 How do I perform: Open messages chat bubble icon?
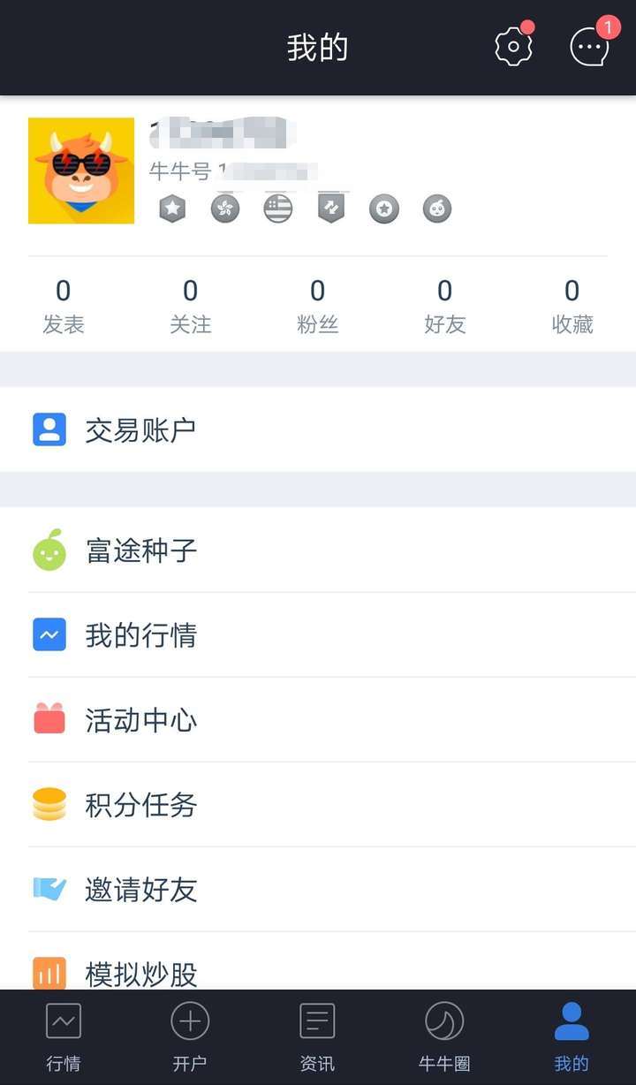(x=589, y=47)
